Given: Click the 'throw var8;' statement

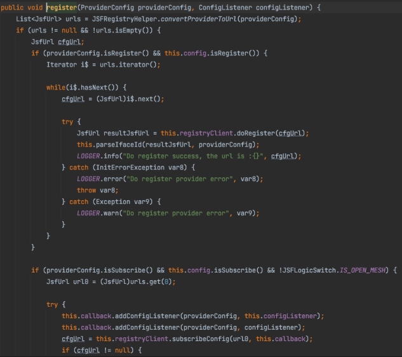Looking at the screenshot, I should [98, 191].
